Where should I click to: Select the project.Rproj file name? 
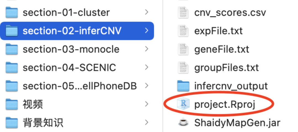pos(225,104)
